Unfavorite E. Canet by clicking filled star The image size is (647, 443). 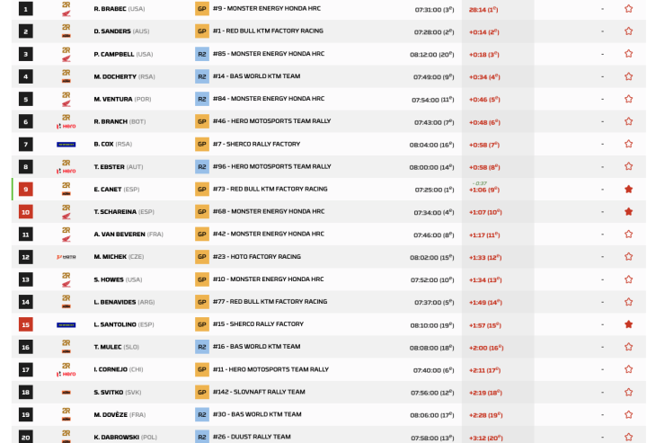click(628, 190)
